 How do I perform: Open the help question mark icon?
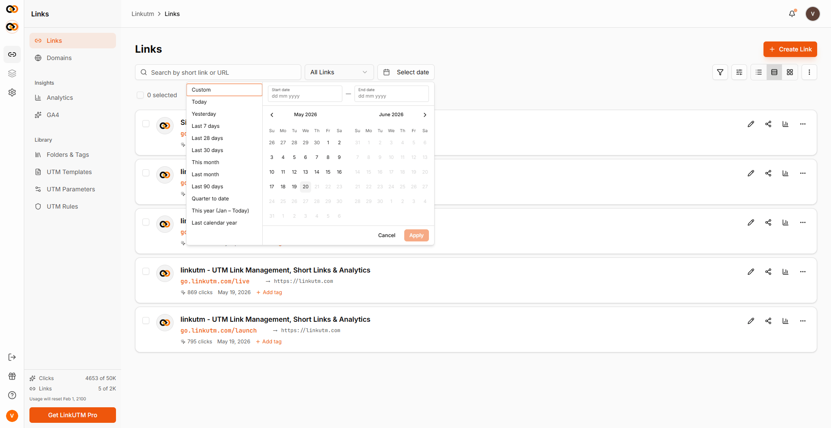[x=12, y=395]
